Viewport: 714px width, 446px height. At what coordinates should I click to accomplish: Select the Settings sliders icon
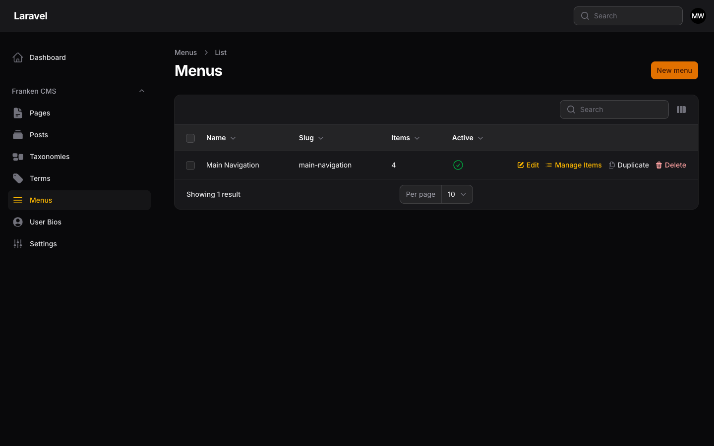[18, 244]
